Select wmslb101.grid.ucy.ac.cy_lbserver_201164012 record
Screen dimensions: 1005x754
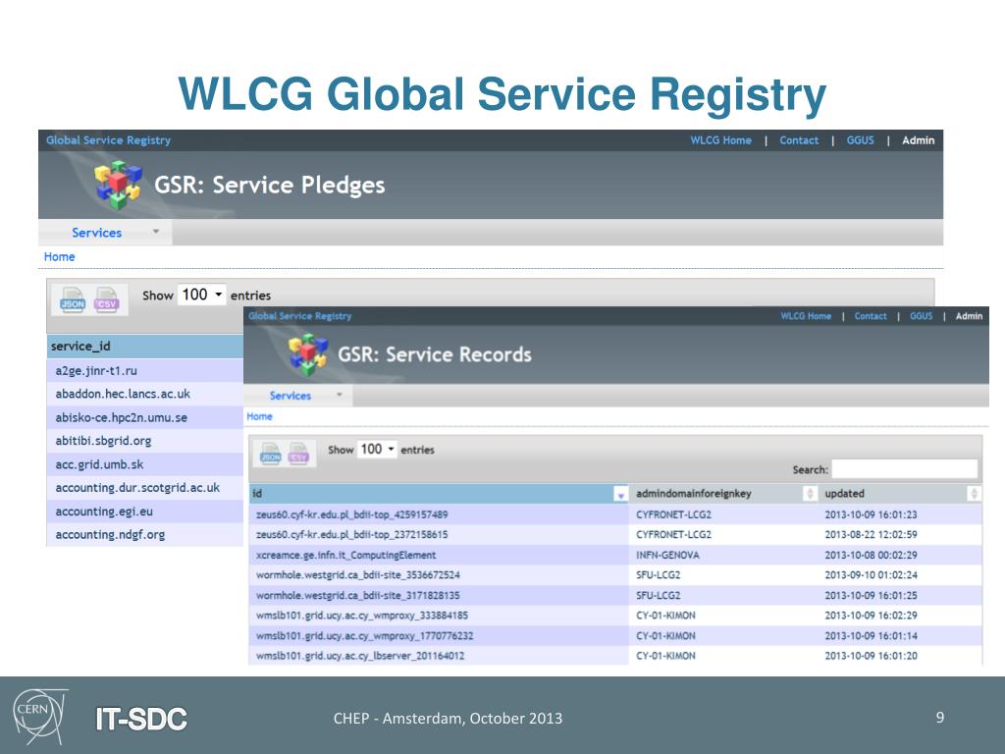615,656
